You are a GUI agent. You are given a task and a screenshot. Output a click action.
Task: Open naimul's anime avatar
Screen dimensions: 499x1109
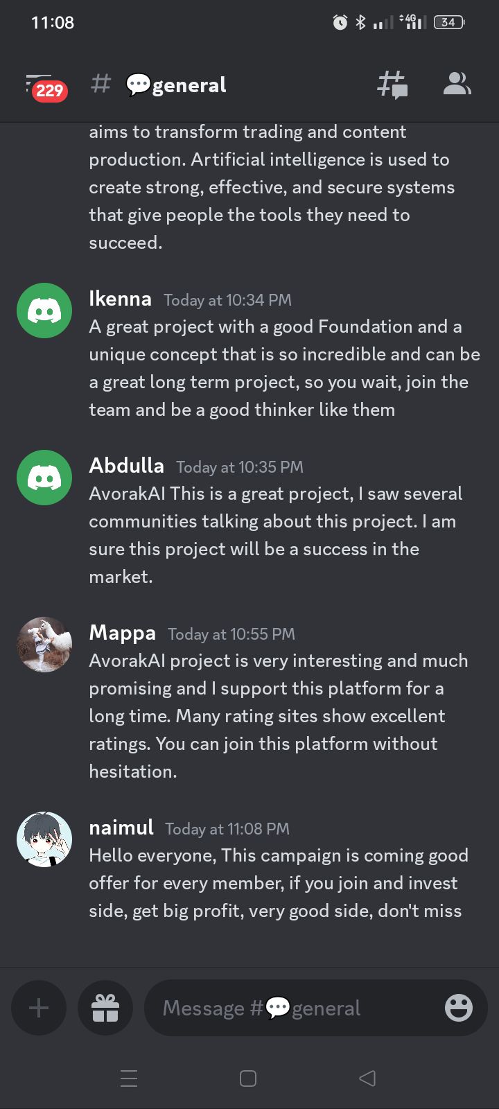(x=44, y=839)
